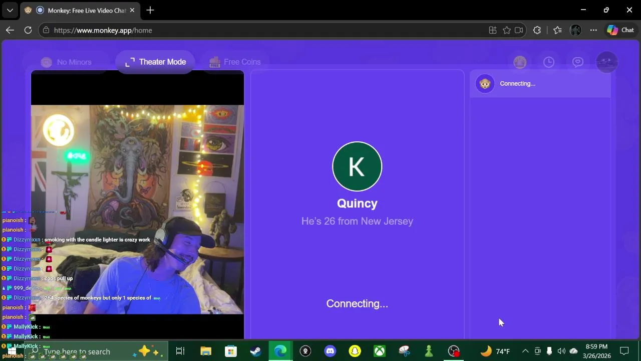
Task: Reload the Monkey page
Action: tap(28, 30)
